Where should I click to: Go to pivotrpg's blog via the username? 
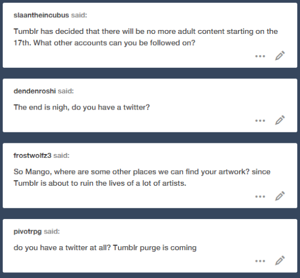(x=28, y=231)
